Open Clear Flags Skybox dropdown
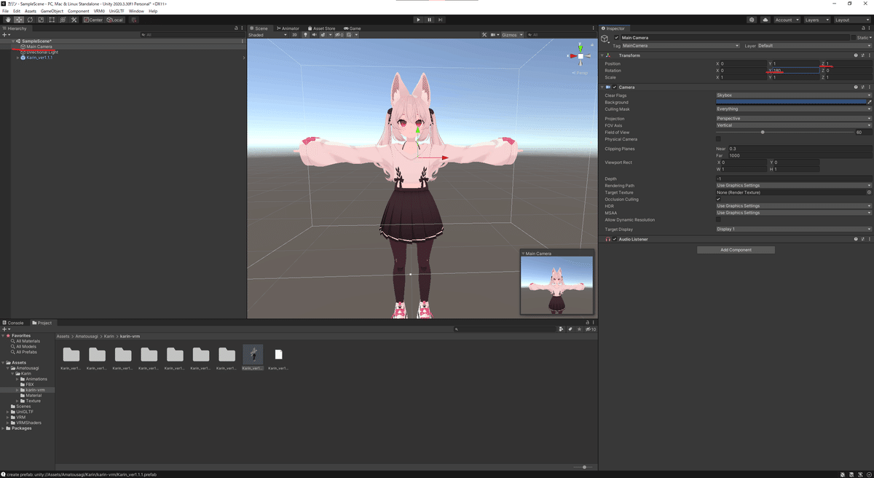 pyautogui.click(x=793, y=95)
